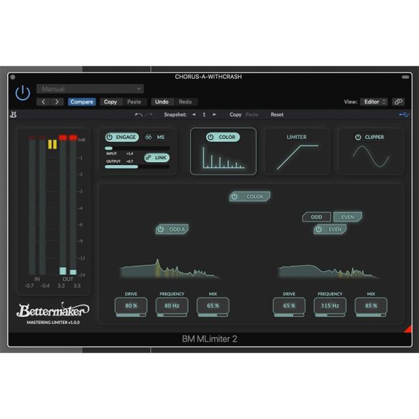Click the right MIX 85 % field

(x=371, y=307)
